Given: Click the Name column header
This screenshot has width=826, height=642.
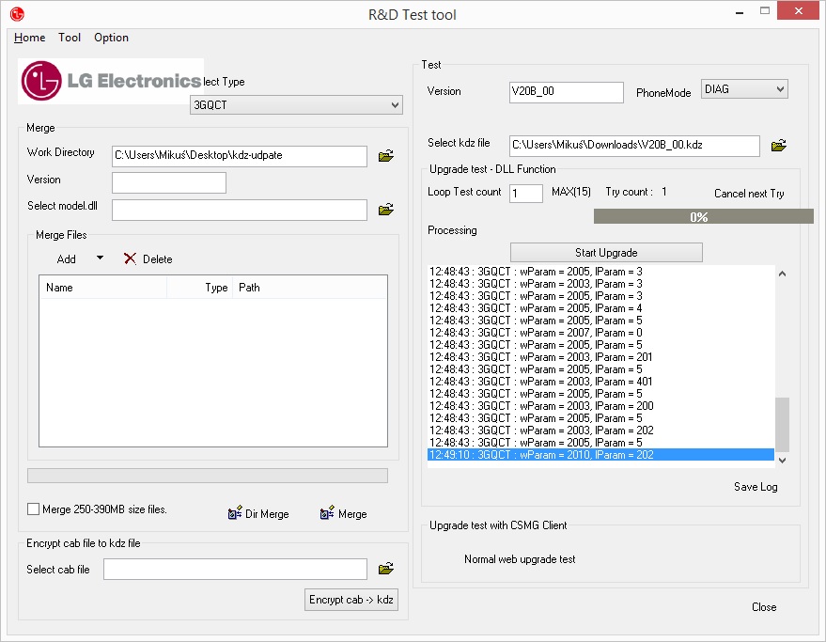Looking at the screenshot, I should (x=103, y=288).
